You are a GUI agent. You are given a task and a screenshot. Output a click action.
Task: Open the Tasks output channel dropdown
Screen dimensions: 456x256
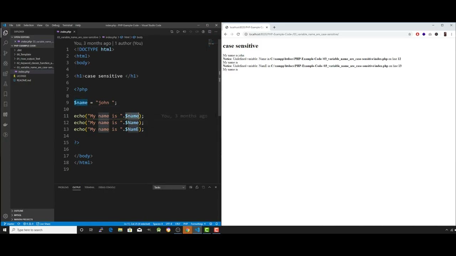(x=169, y=187)
